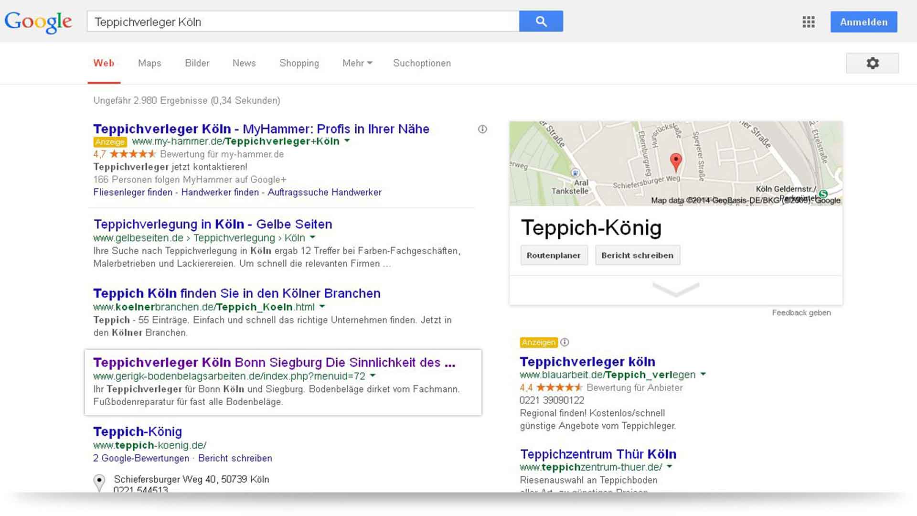This screenshot has height=516, width=917.
Task: Open dropdown arrow next to koelnerbranchen.de URL
Action: [x=322, y=306]
